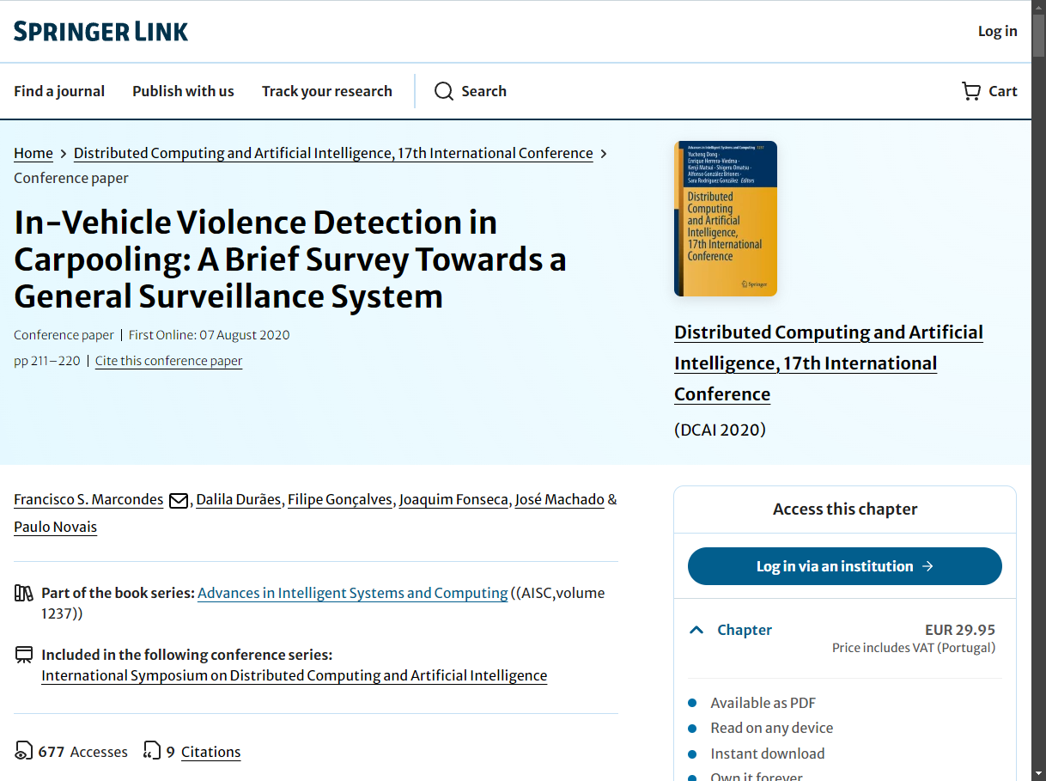Image resolution: width=1046 pixels, height=781 pixels.
Task: Click the book cover thumbnail
Action: tap(726, 219)
